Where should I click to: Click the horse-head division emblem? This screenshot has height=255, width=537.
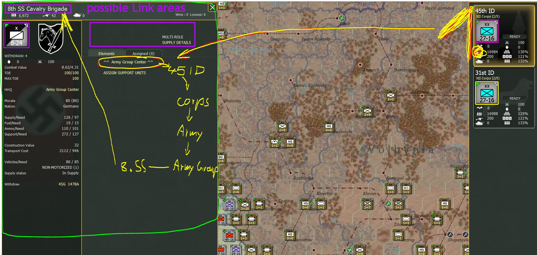(51, 38)
